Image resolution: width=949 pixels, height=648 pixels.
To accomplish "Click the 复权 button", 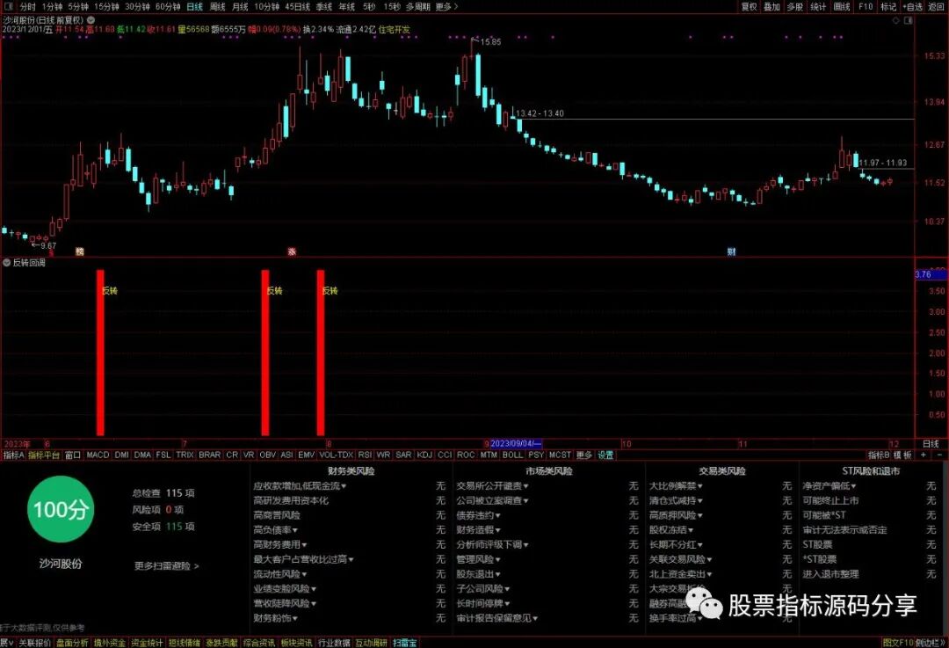I will point(749,7).
